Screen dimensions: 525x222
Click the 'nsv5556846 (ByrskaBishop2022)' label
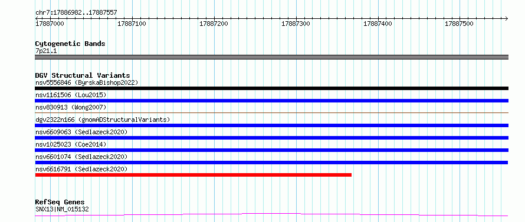pyautogui.click(x=87, y=82)
